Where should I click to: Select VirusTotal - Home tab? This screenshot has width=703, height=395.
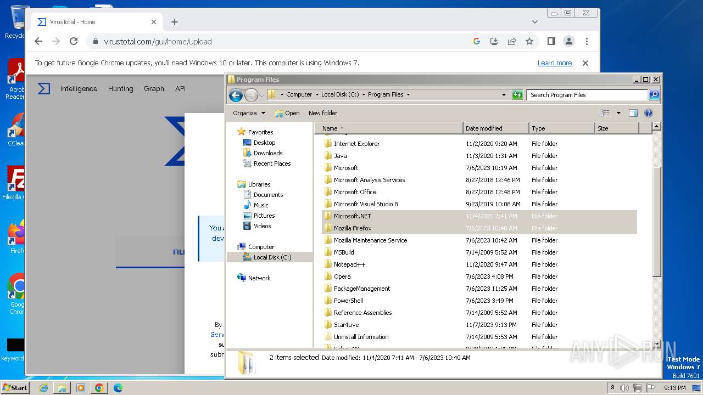97,22
